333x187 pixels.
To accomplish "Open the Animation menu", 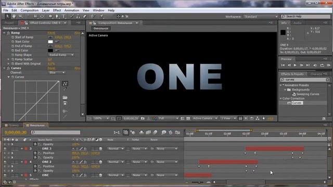I will [x=72, y=10].
